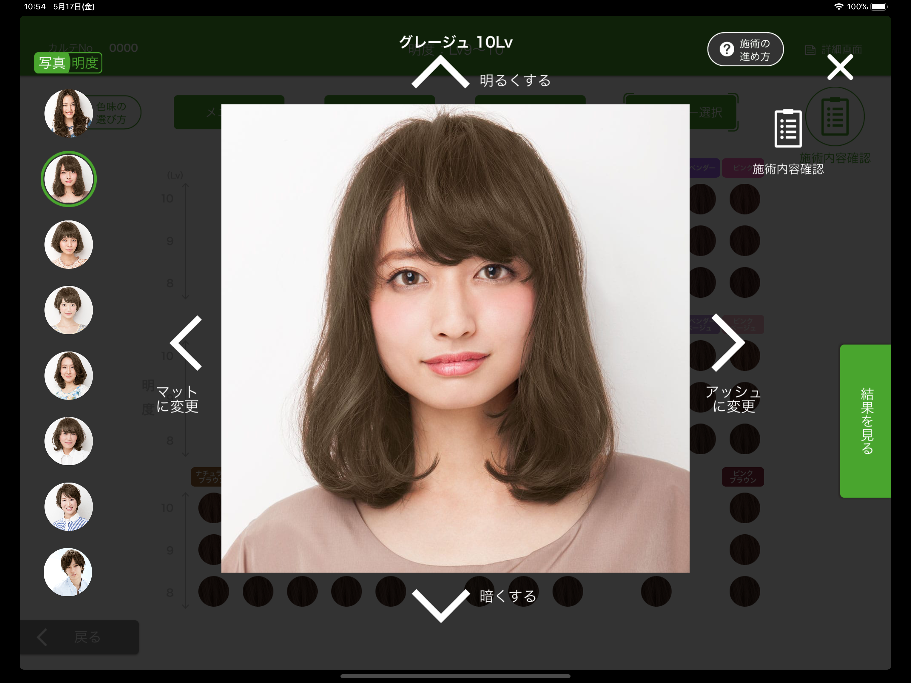911x683 pixels.
Task: Click the グレージュ 10Lv title
Action: pyautogui.click(x=455, y=42)
